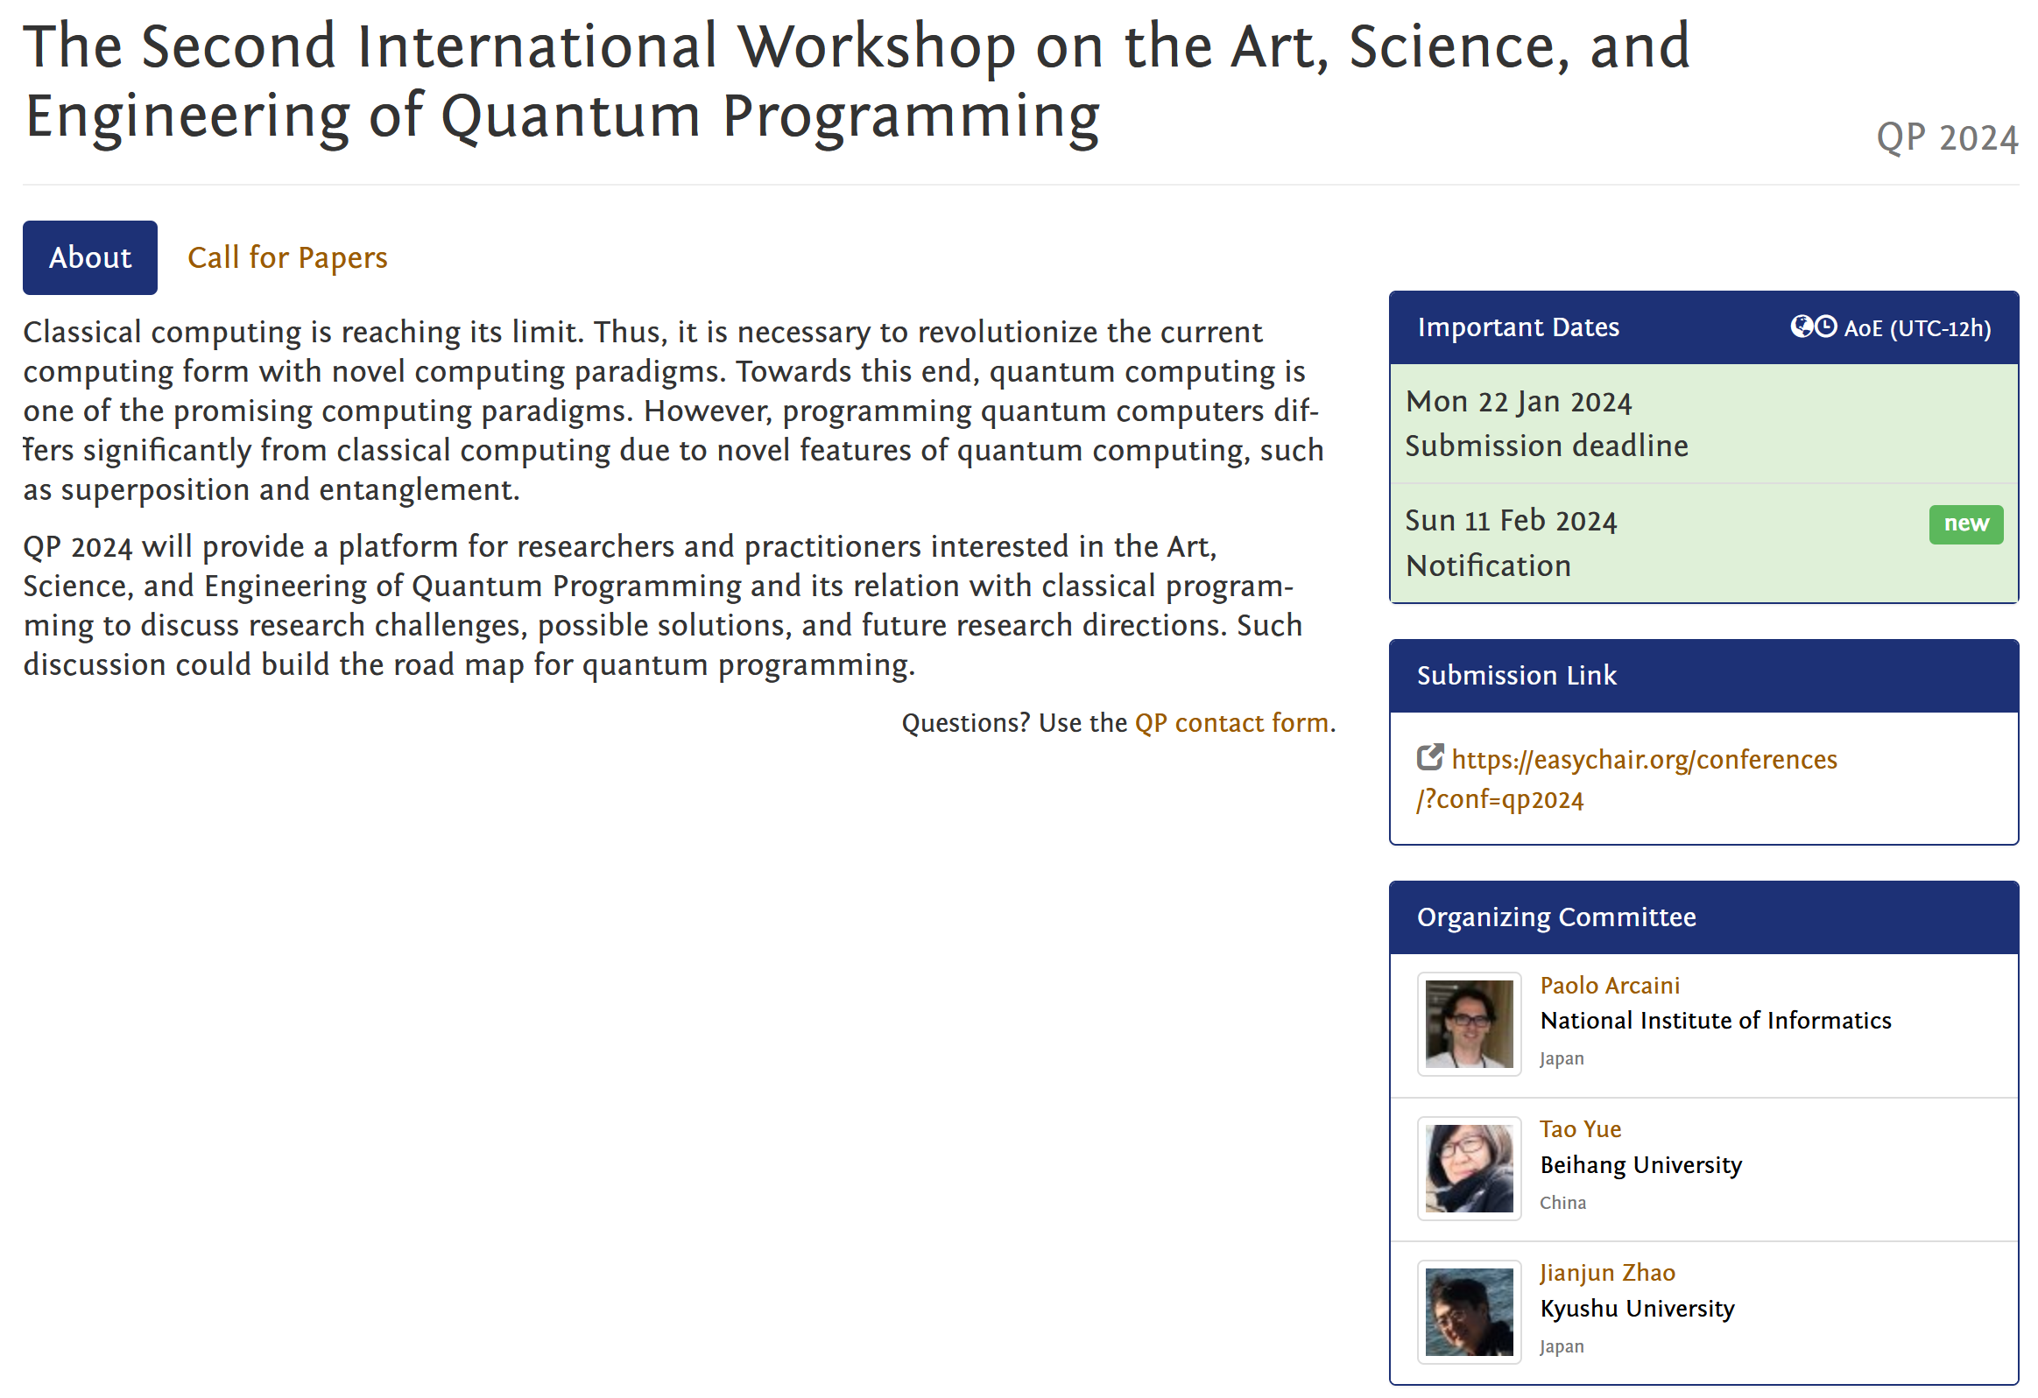The width and height of the screenshot is (2038, 1398).
Task: Click the QP 2024 label beside the title
Action: (1948, 138)
